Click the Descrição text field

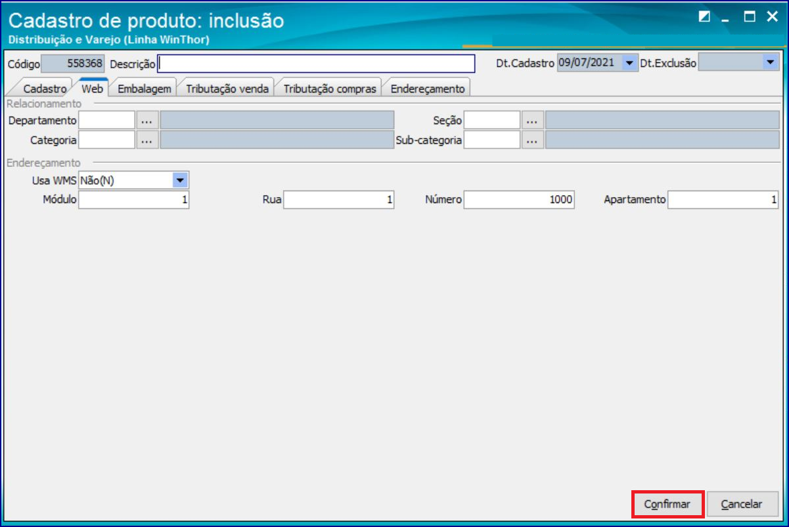(316, 64)
